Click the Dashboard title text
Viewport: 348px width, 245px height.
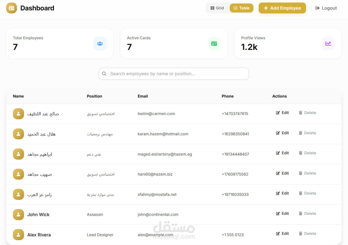pyautogui.click(x=37, y=8)
